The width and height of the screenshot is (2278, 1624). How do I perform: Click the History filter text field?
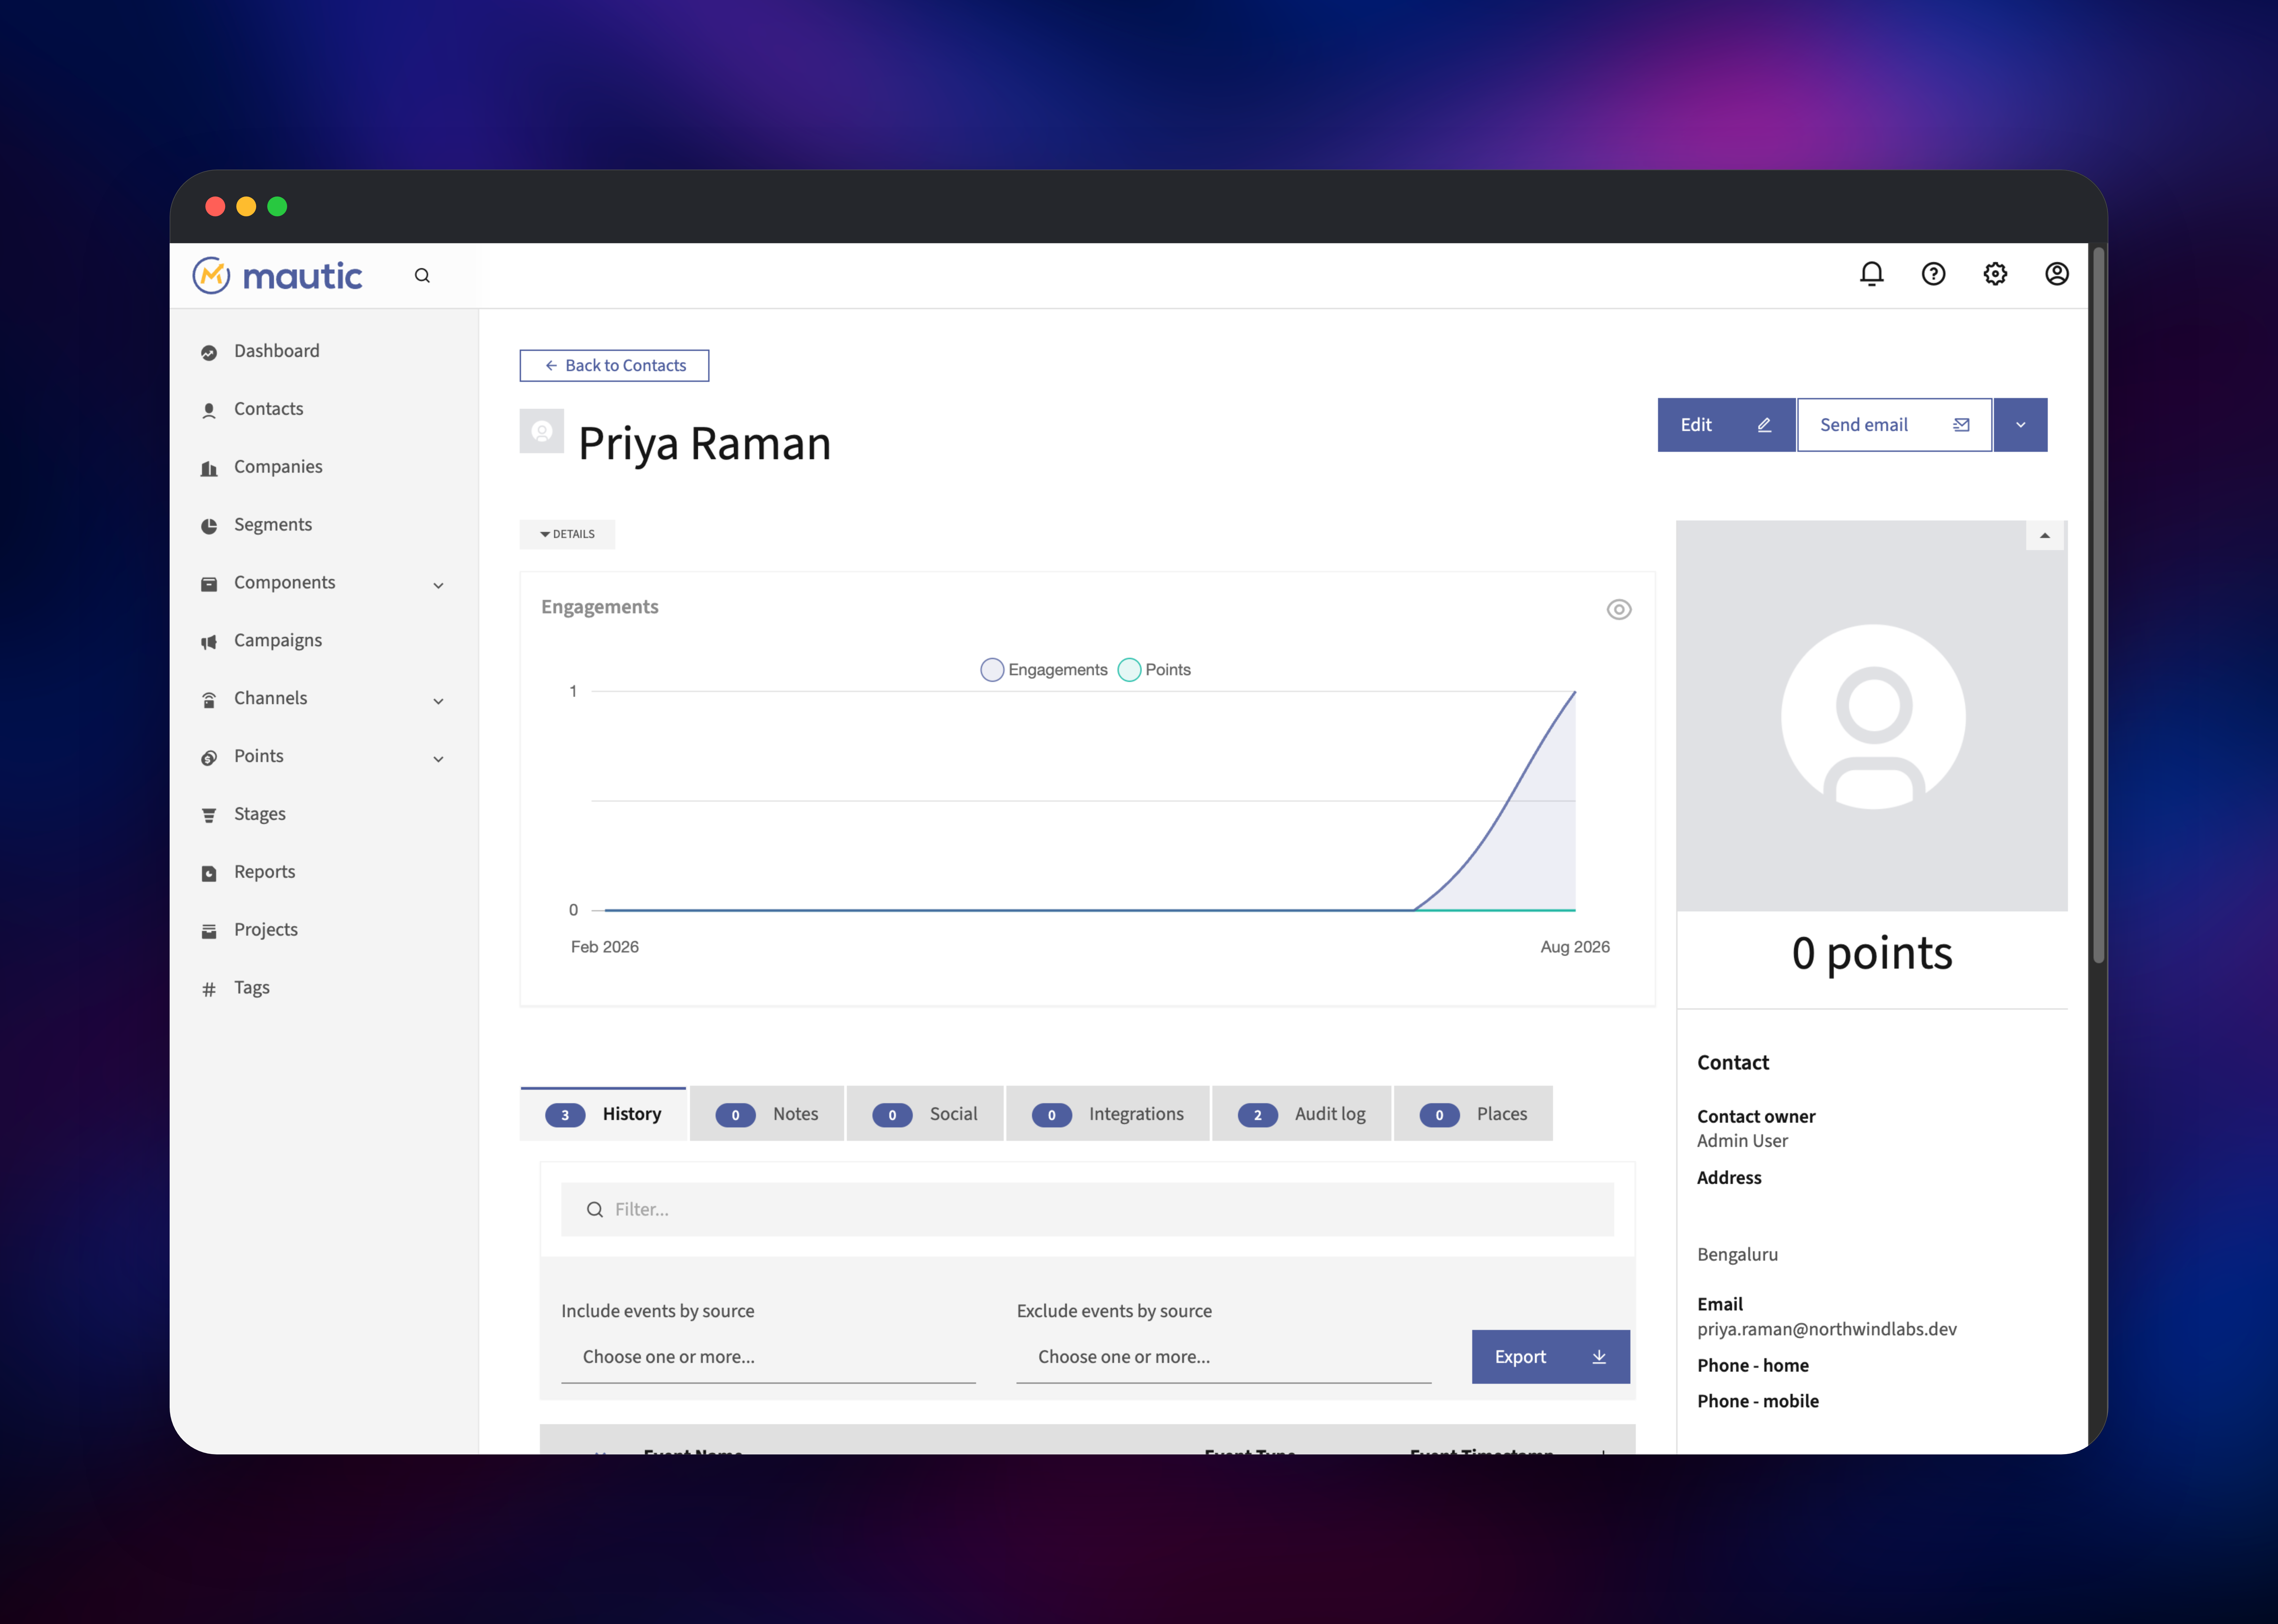click(1088, 1210)
